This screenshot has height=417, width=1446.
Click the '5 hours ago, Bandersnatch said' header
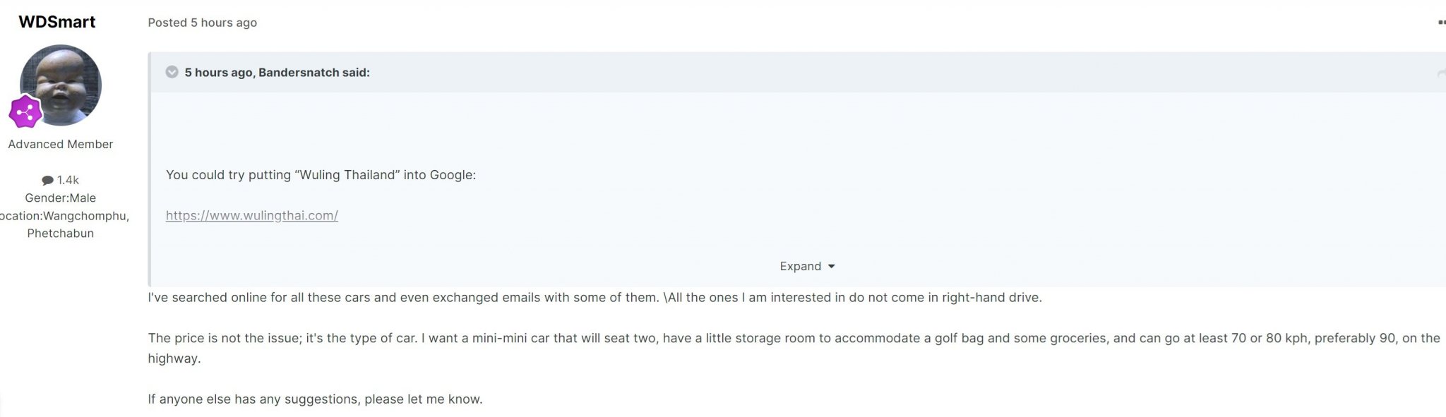pyautogui.click(x=277, y=73)
